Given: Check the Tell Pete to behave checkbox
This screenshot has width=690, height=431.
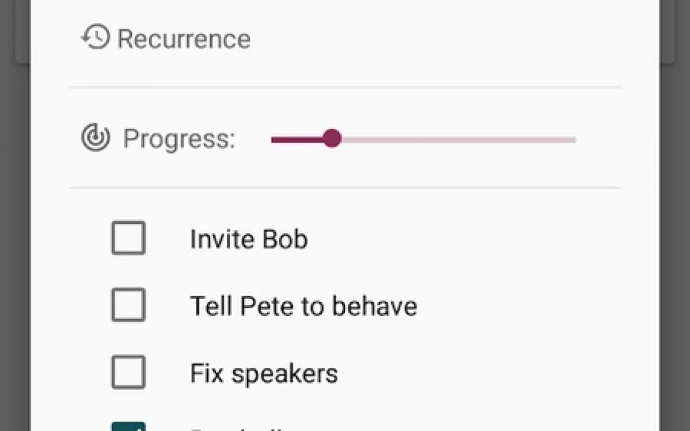Looking at the screenshot, I should 128,305.
